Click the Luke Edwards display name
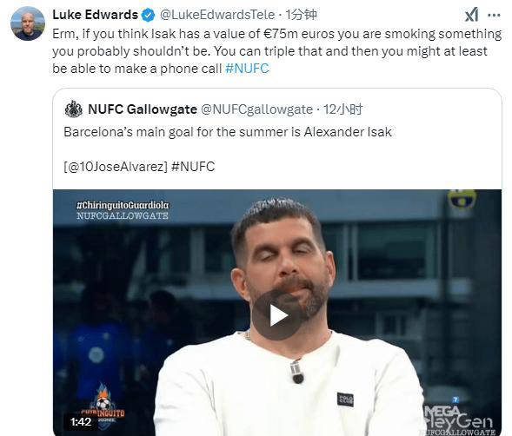This screenshot has width=512, height=436. coord(95,15)
